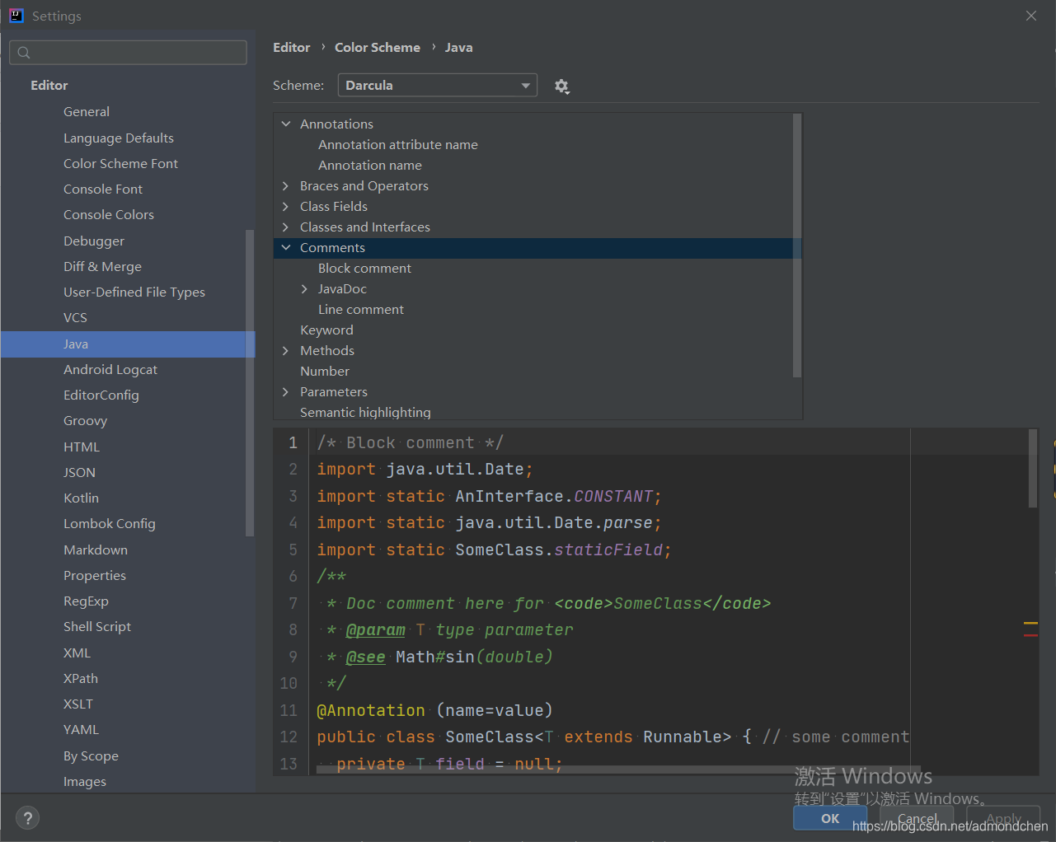Click the sidebar vertical scrollbar

point(250,383)
